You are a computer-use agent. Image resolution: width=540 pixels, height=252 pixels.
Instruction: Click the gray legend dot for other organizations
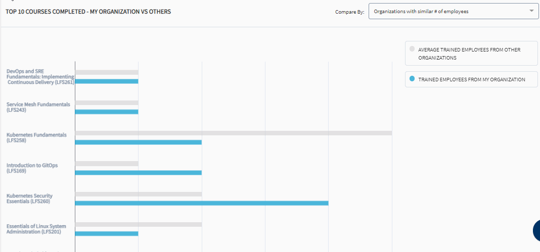412,49
